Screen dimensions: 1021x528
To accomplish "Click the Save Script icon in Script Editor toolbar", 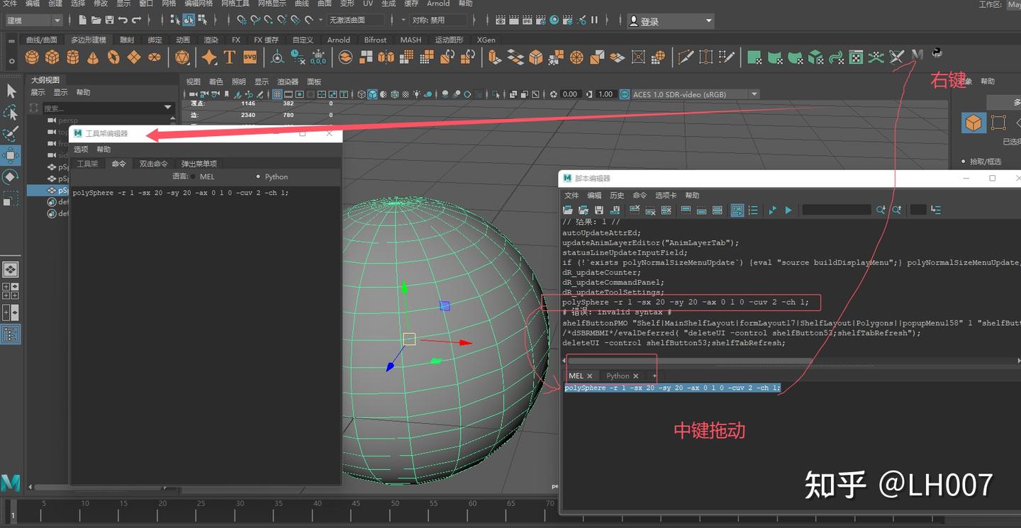I will tap(598, 210).
